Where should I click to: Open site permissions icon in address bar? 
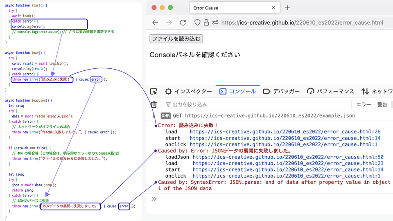(x=215, y=23)
